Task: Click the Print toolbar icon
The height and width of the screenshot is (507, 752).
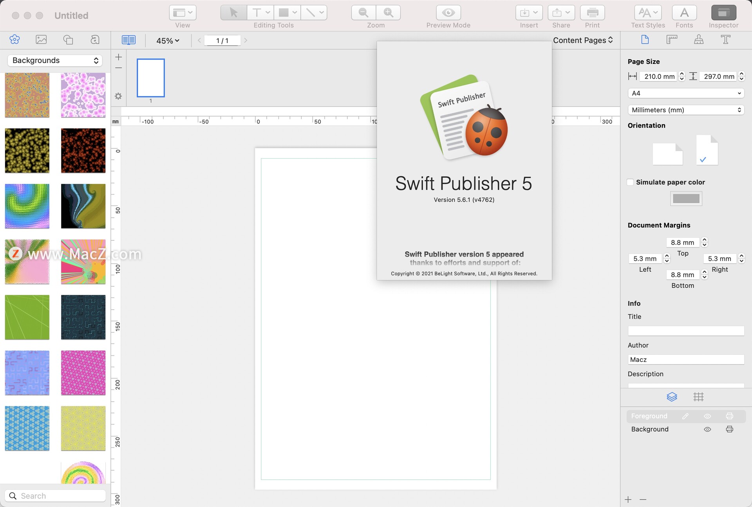Action: [592, 13]
